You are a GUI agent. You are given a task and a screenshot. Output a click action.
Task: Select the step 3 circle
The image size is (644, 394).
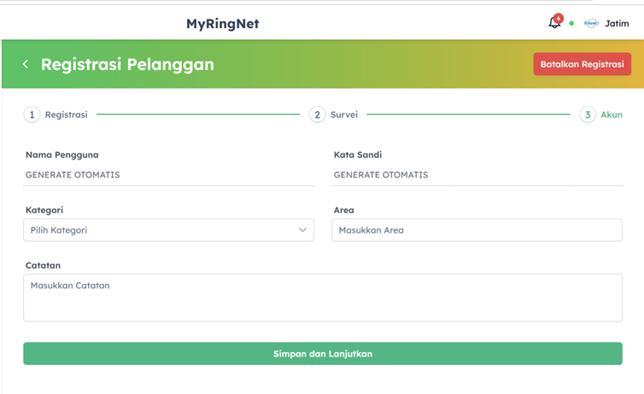[587, 114]
